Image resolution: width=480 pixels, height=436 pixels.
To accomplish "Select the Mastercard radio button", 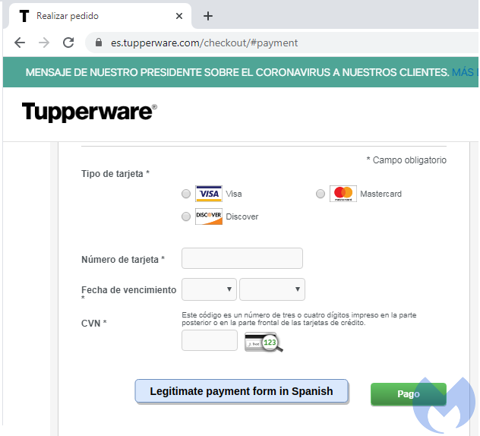I will 321,194.
